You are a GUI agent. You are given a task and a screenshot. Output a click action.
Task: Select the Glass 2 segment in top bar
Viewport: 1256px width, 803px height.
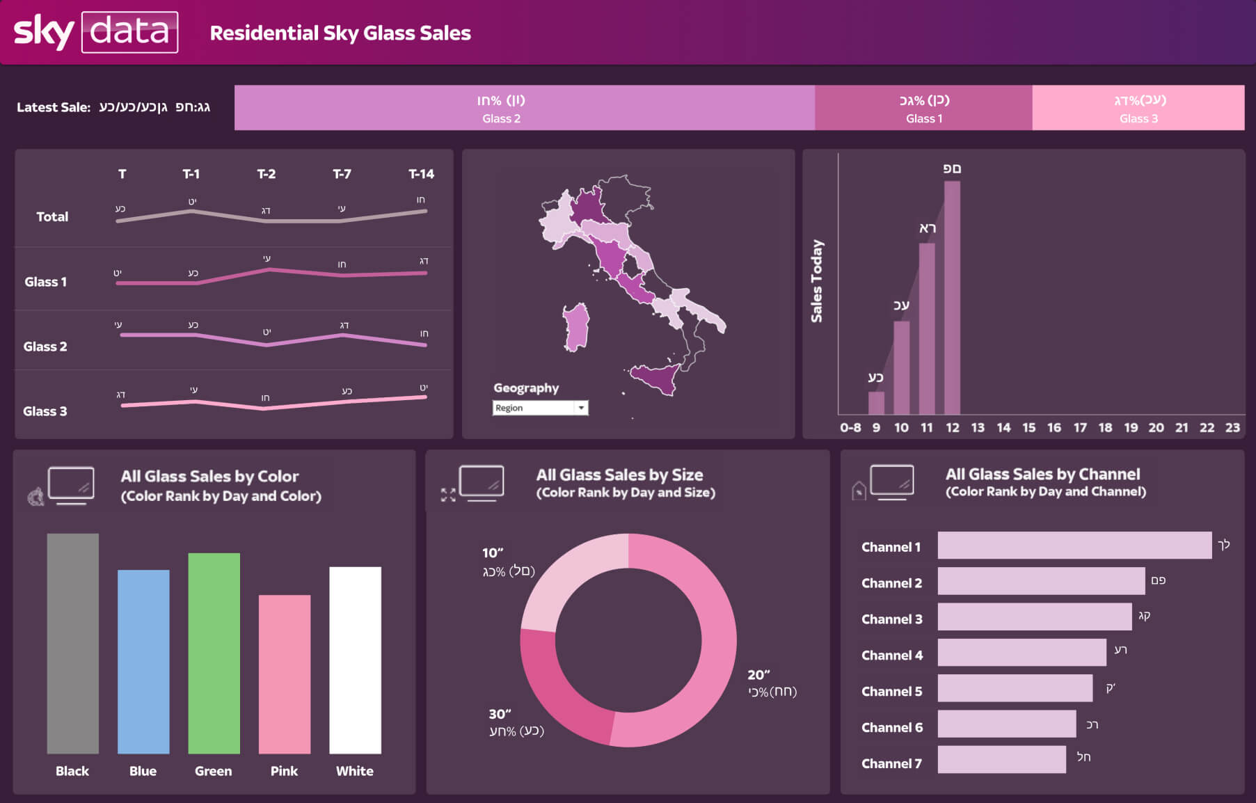point(525,108)
